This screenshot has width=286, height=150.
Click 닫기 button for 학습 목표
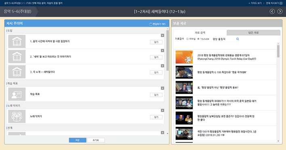click(156, 95)
